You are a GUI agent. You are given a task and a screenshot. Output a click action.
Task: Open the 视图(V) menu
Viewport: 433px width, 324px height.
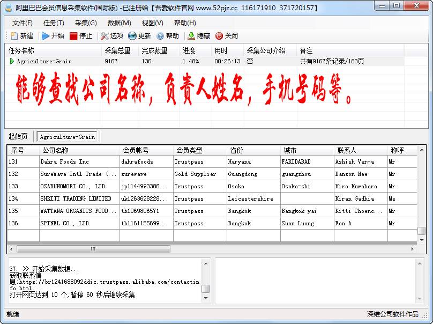click(152, 23)
